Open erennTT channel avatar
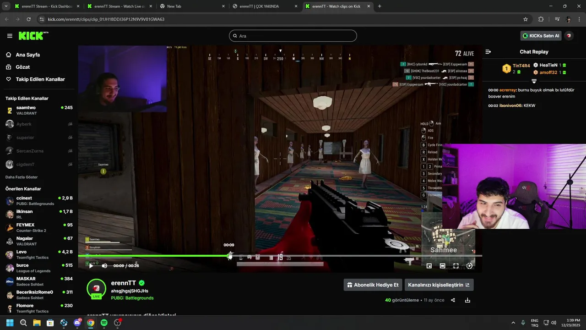 (x=96, y=289)
